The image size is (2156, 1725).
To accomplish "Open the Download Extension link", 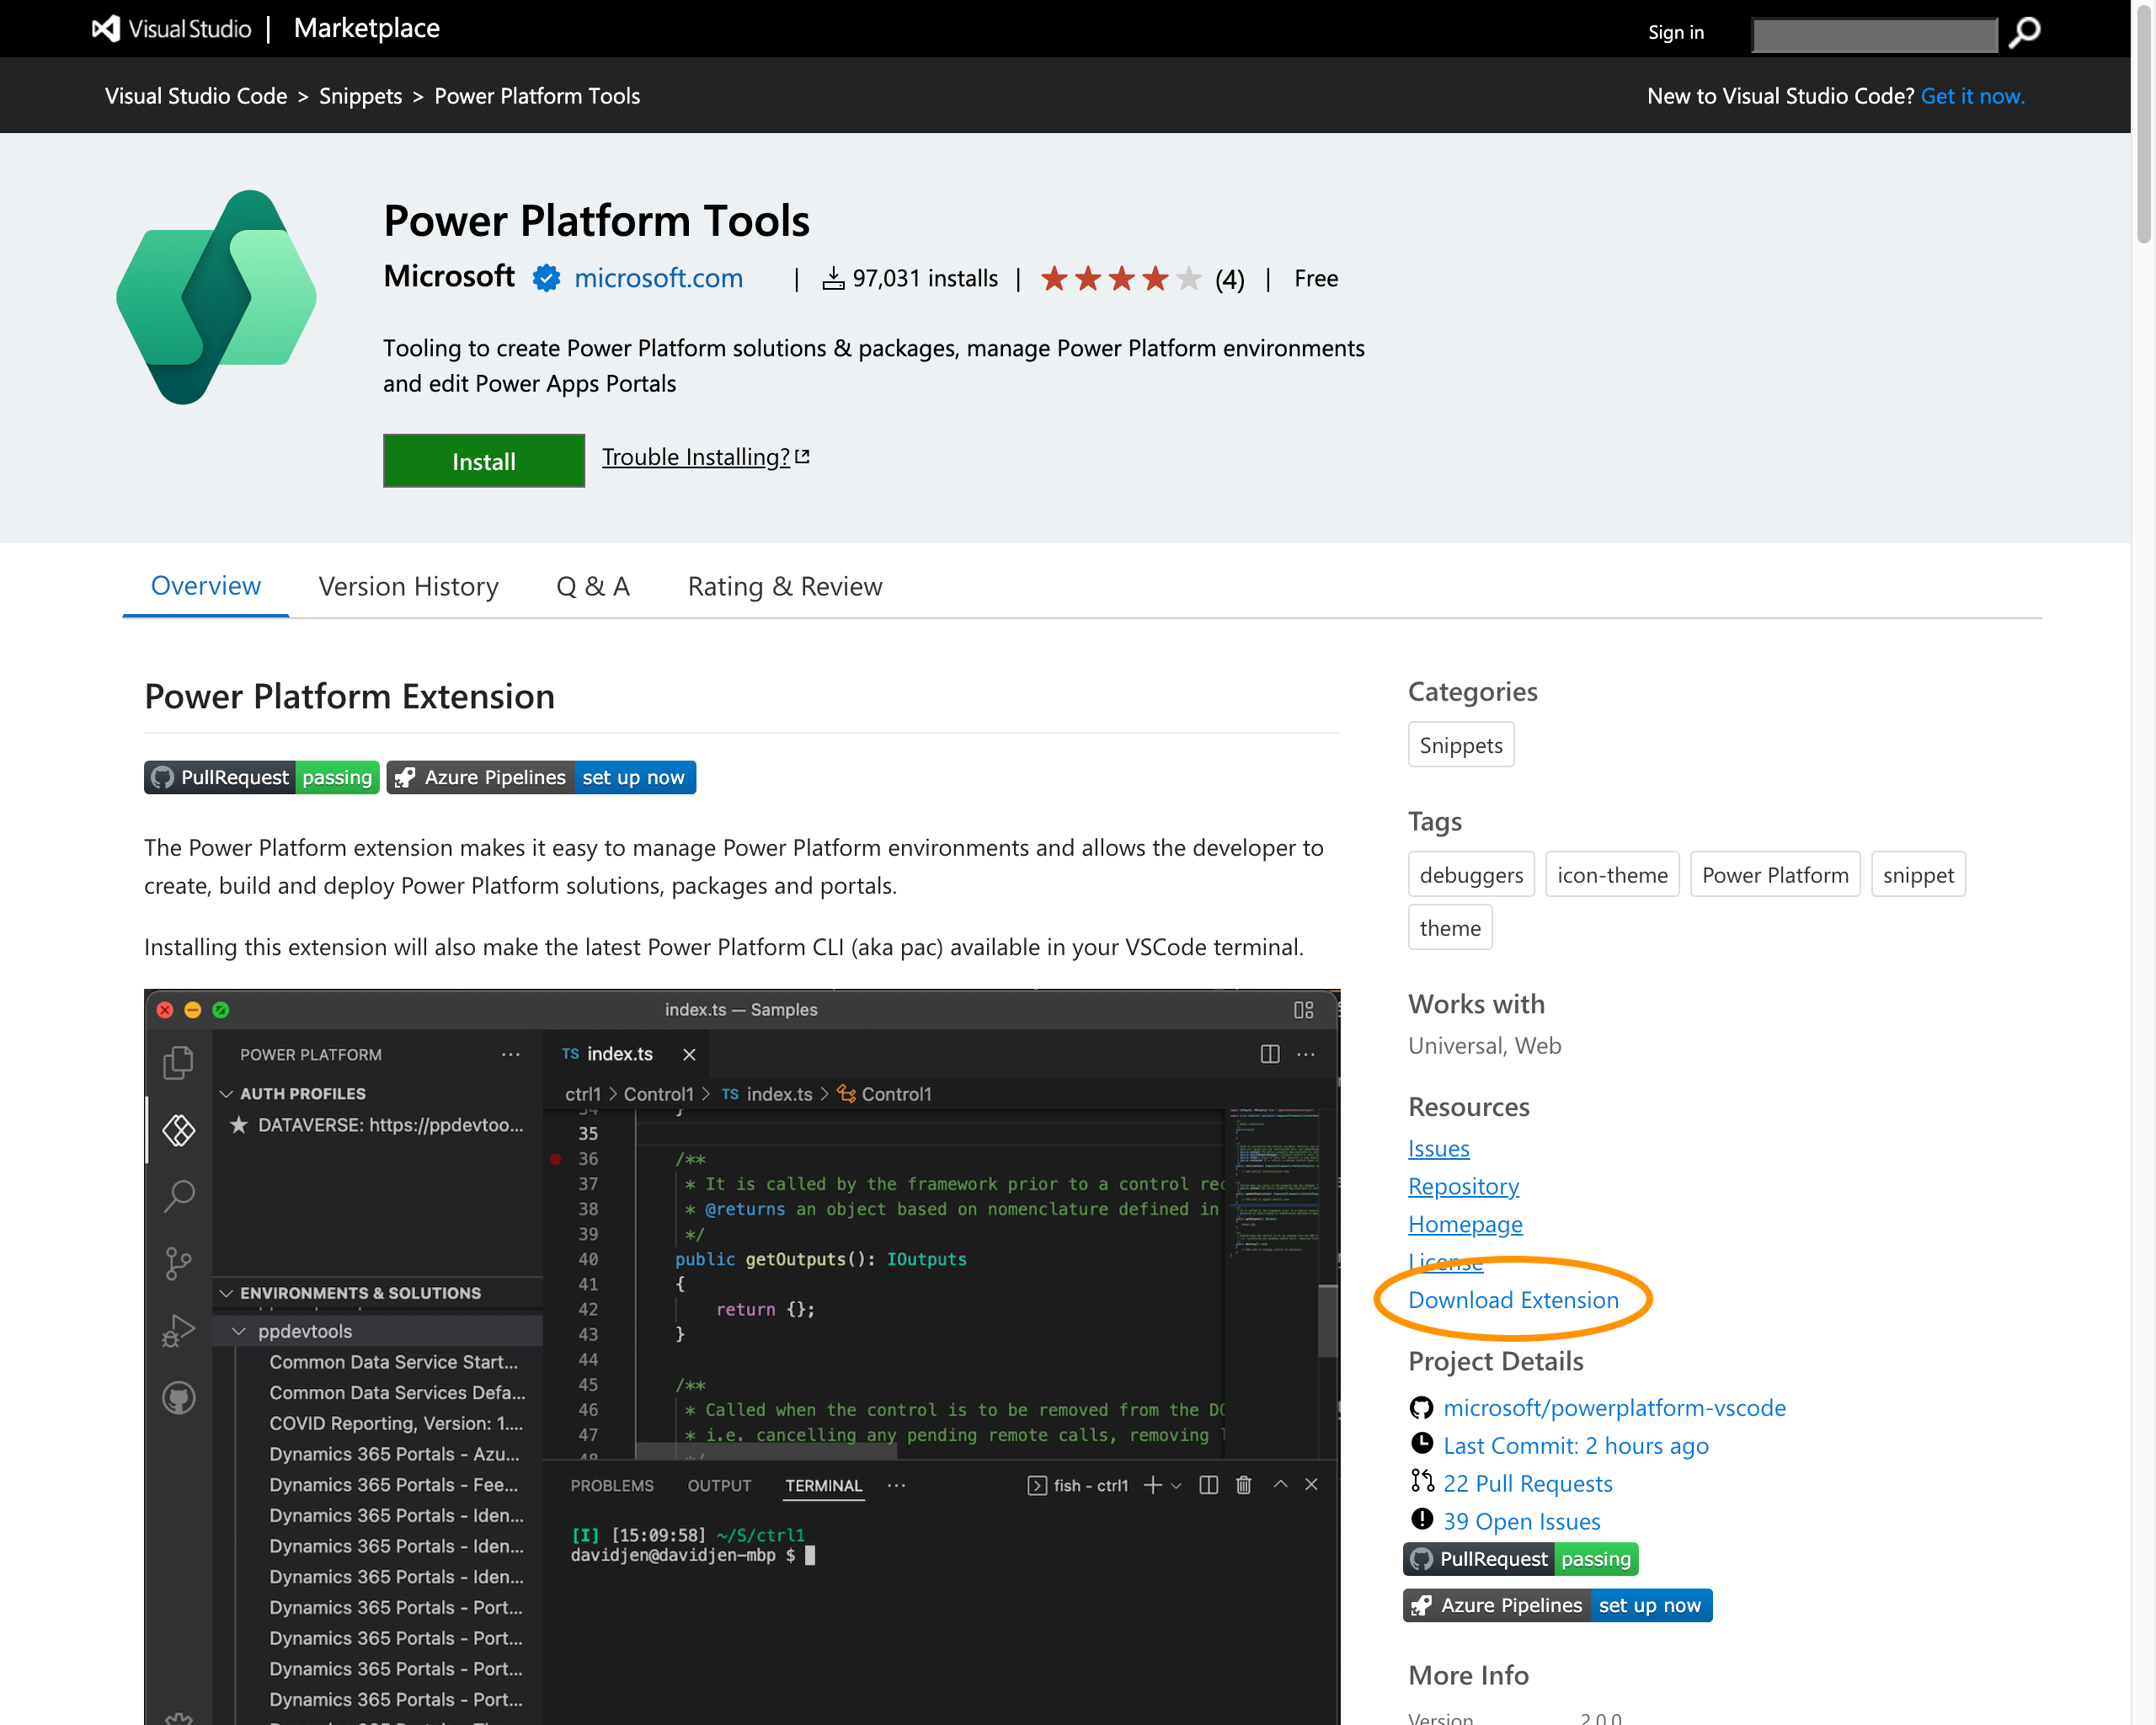I will (x=1513, y=1300).
